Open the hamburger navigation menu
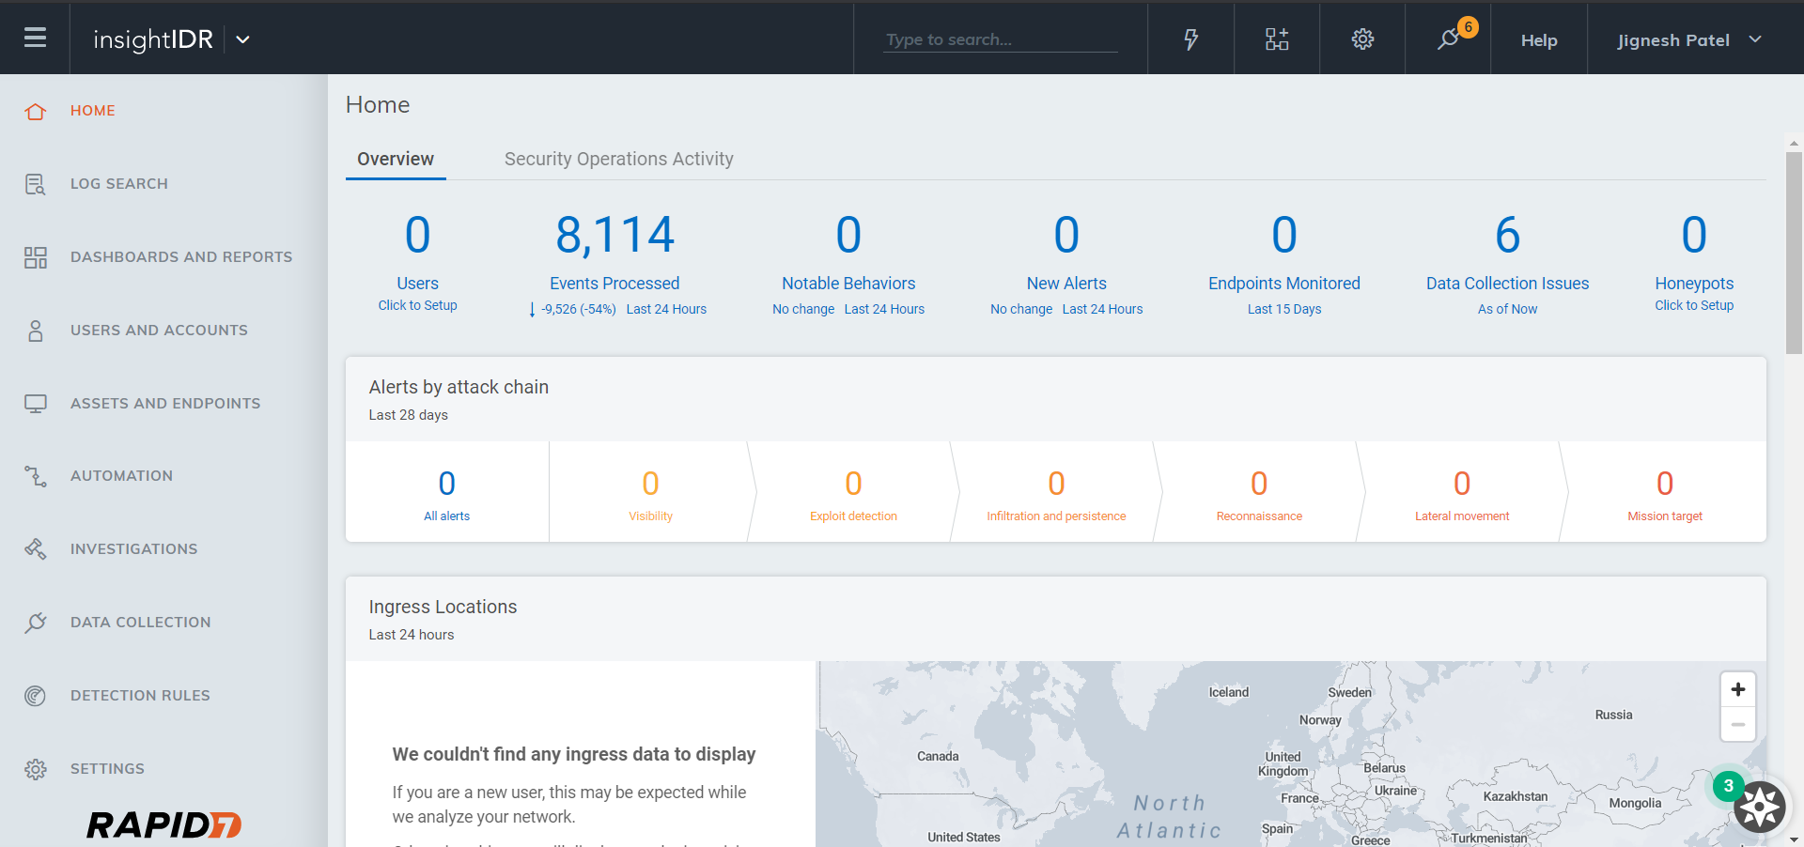Screen dimensions: 1804x847 click(35, 38)
